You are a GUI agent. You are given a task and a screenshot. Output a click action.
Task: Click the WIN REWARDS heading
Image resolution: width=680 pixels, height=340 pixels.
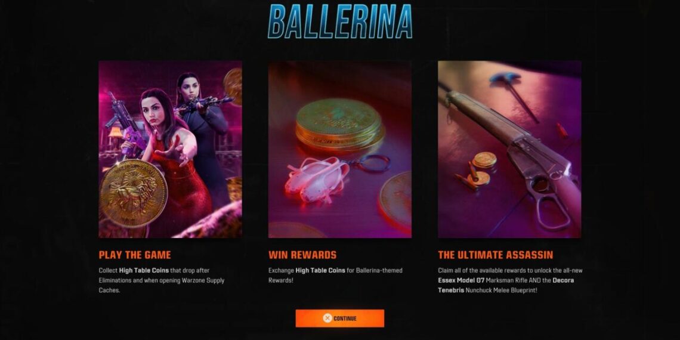click(302, 255)
